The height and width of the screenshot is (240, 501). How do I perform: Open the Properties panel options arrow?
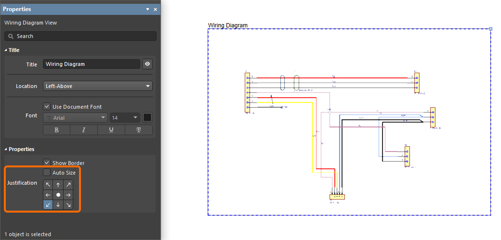pyautogui.click(x=147, y=10)
